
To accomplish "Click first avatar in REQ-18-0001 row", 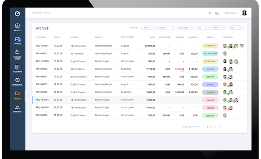I will coord(225,46).
